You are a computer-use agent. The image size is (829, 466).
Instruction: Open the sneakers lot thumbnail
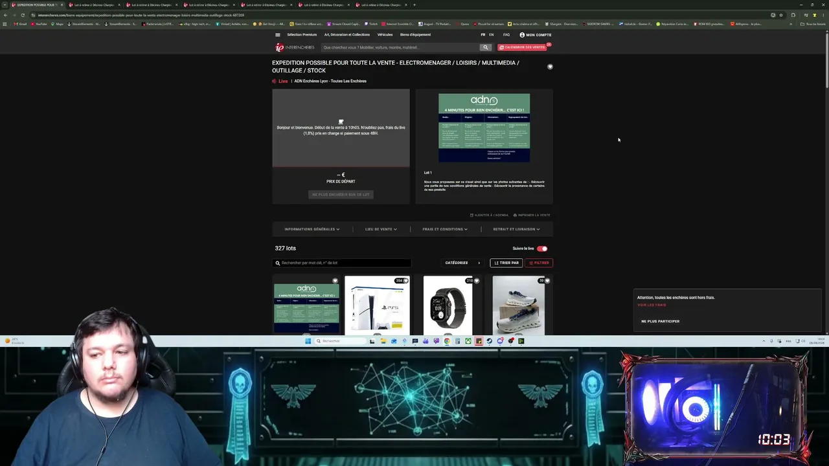point(519,305)
